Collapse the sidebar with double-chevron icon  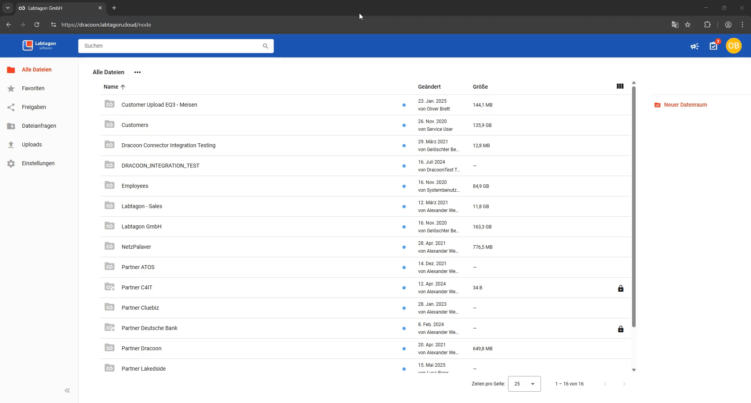pos(67,391)
